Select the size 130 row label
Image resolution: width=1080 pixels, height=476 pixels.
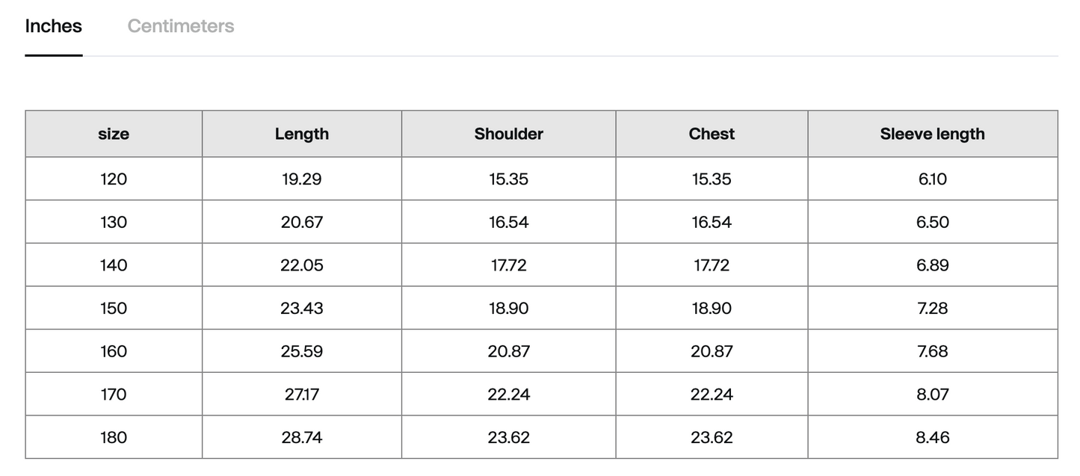click(x=114, y=222)
